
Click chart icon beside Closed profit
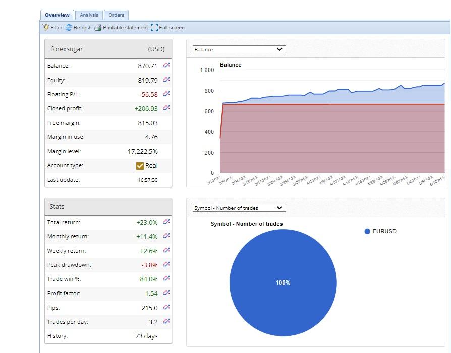tap(166, 108)
